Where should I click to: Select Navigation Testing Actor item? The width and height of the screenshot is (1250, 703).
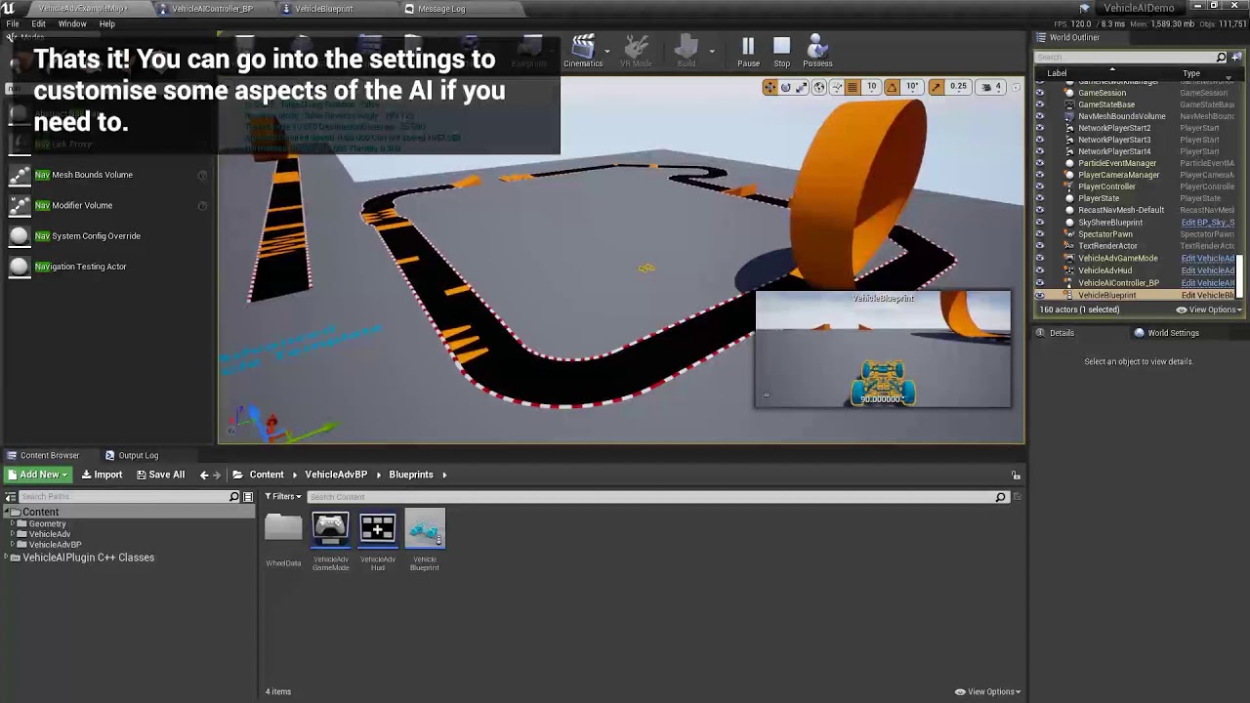(106, 267)
